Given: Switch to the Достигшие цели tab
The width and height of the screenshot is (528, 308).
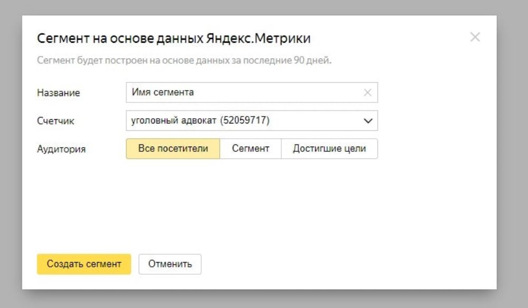Looking at the screenshot, I should [329, 148].
